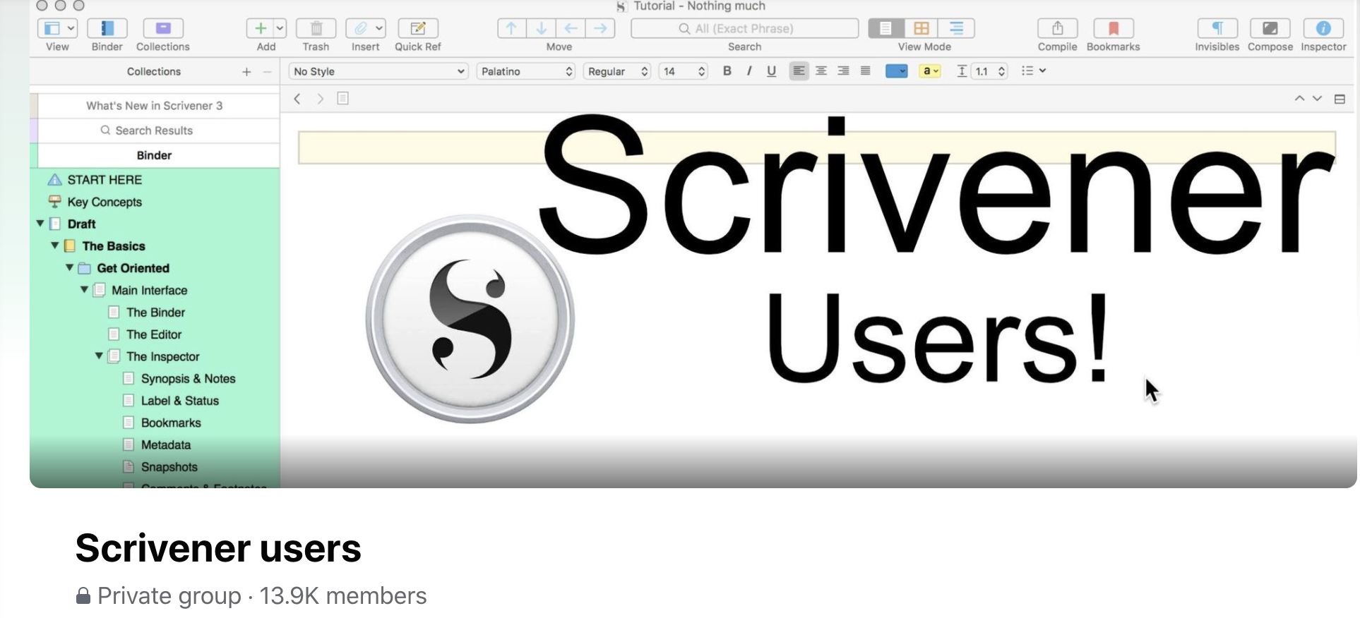Switch to corkboard view mode

click(x=921, y=28)
